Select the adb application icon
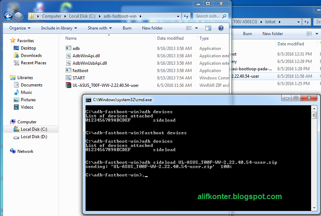Screen dimensions: 321x216 click(x=69, y=48)
